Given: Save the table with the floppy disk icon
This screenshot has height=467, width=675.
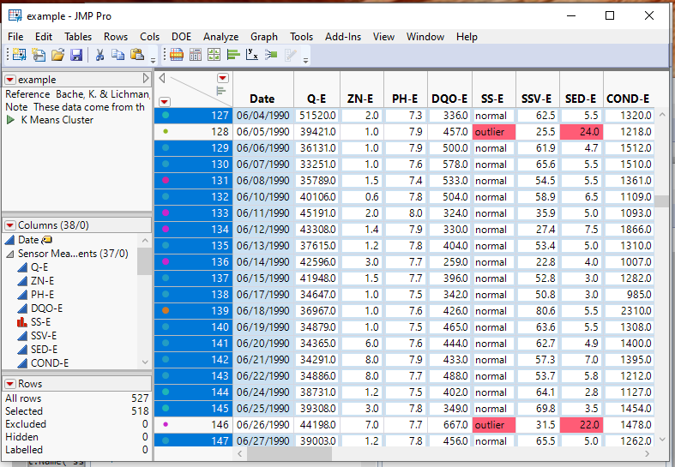Looking at the screenshot, I should click(76, 55).
